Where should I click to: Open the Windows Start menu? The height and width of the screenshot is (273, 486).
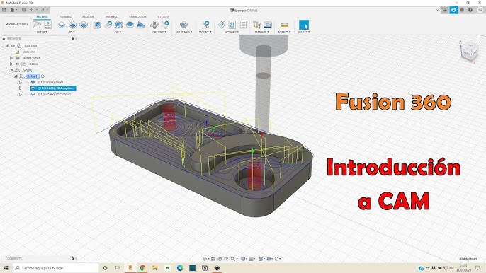6,268
